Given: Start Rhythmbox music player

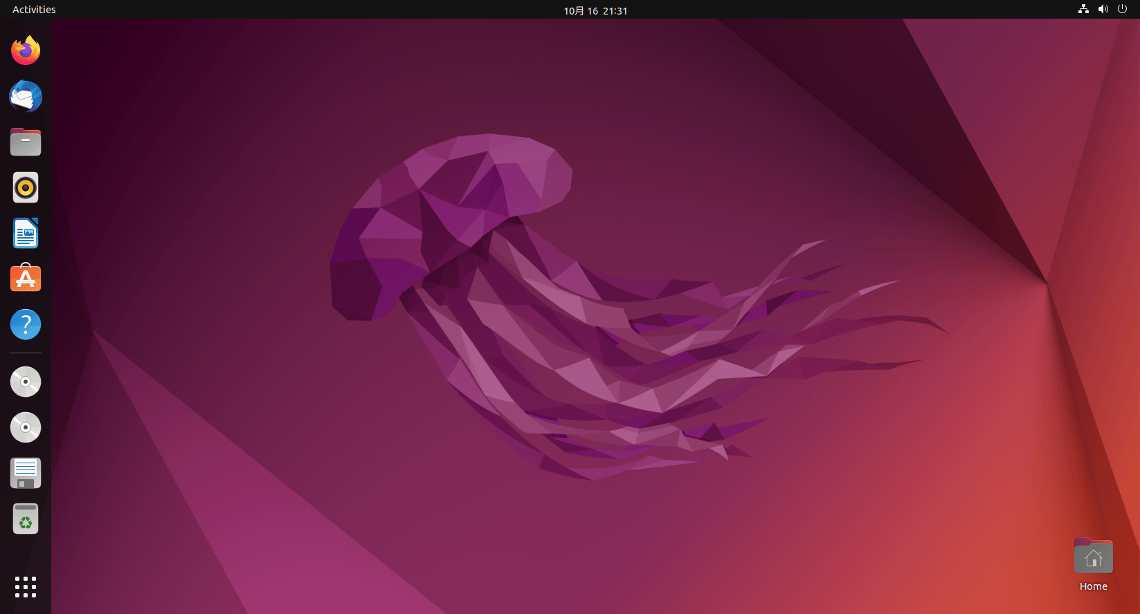Looking at the screenshot, I should (26, 187).
